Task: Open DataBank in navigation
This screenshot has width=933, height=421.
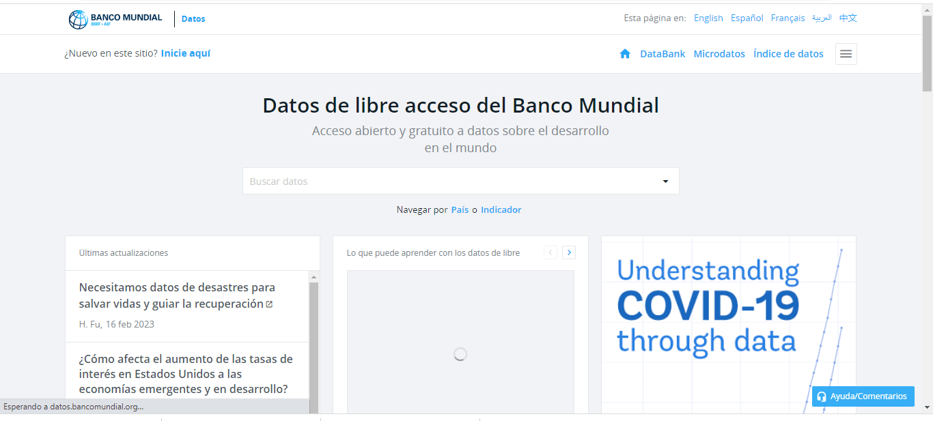Action: (663, 54)
